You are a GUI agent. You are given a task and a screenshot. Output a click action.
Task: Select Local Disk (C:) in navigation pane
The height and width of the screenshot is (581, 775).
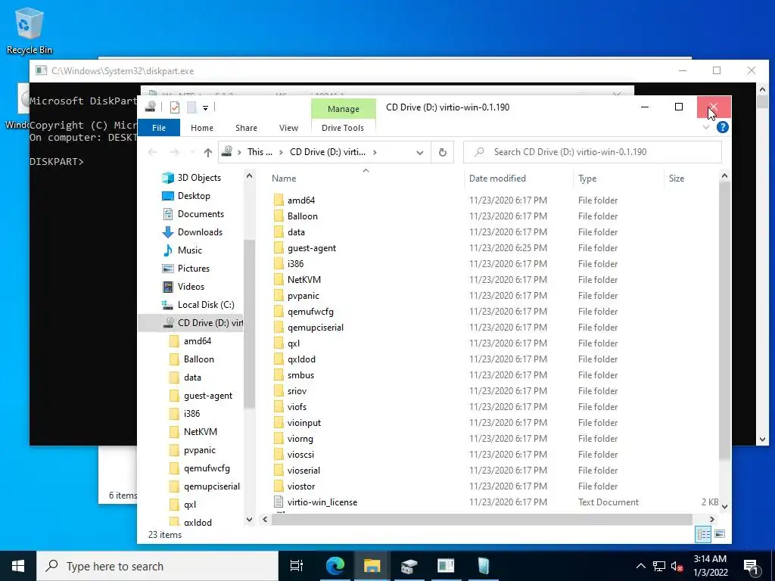pos(198,305)
